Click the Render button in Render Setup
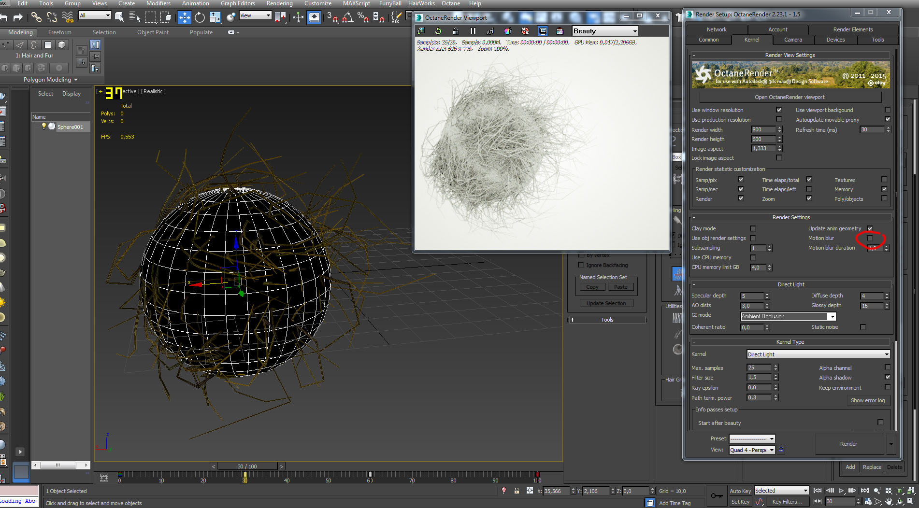This screenshot has height=508, width=919. 848,444
